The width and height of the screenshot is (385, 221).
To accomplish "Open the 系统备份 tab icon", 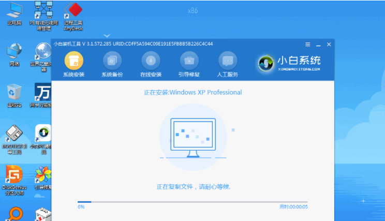I will point(112,61).
